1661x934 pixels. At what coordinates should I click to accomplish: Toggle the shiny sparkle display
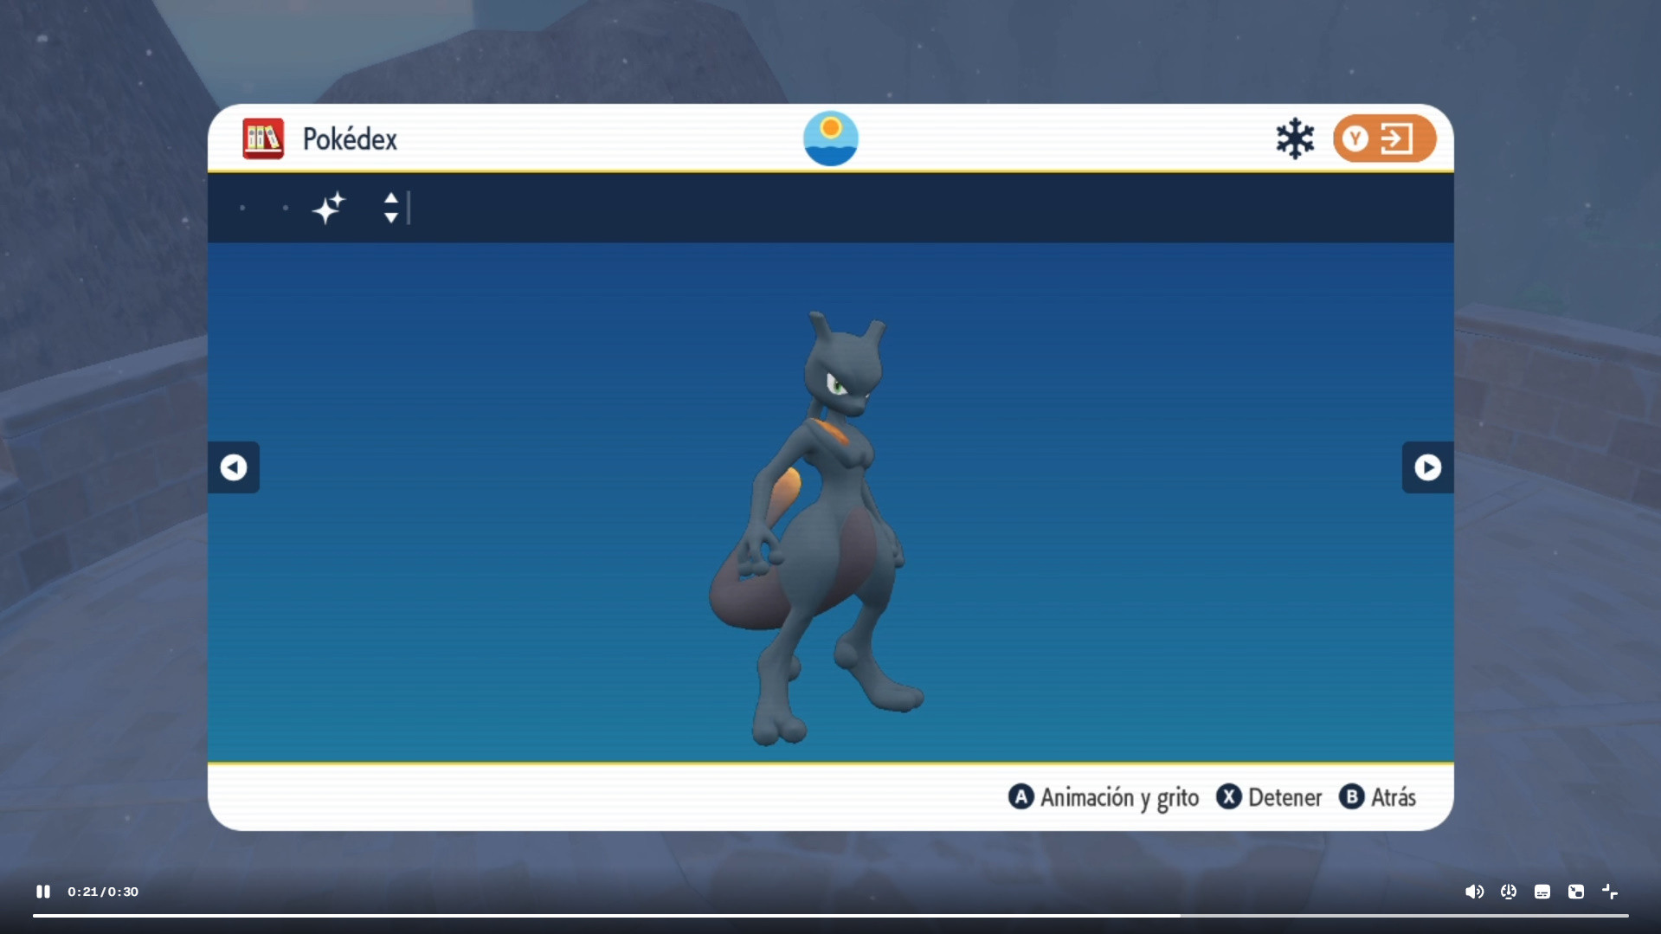pyautogui.click(x=328, y=208)
